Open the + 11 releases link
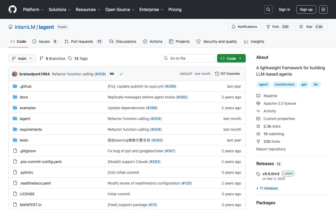 pos(267,188)
